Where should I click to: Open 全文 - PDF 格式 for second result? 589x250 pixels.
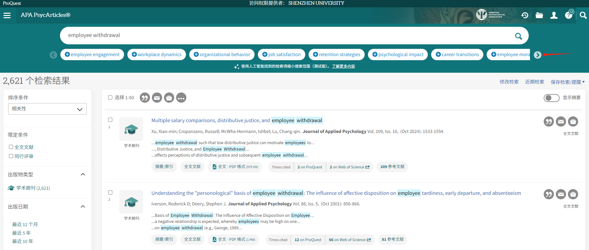point(234,239)
